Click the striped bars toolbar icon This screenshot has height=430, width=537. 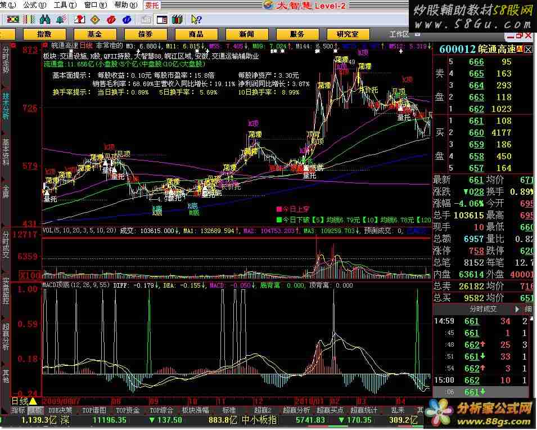[29, 19]
